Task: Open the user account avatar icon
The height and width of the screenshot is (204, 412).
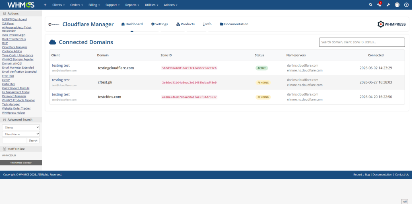Action: [x=397, y=5]
